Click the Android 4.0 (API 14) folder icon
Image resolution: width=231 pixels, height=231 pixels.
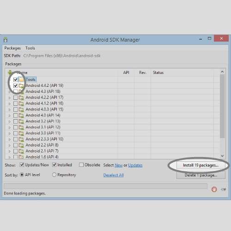(21, 115)
